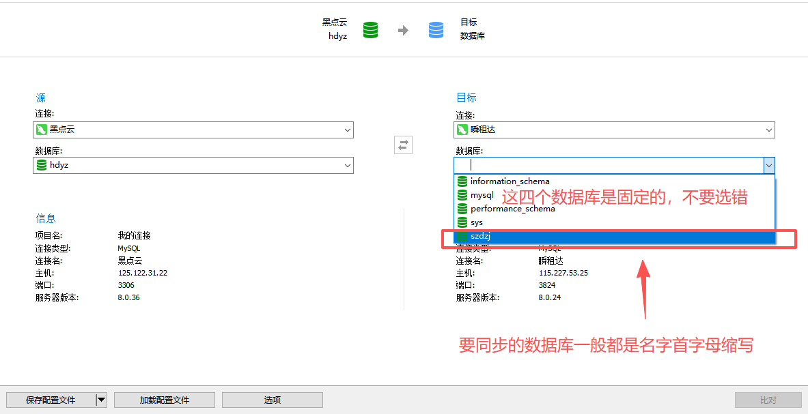The height and width of the screenshot is (414, 808).
Task: Click the information_schema database icon in list
Action: point(462,181)
